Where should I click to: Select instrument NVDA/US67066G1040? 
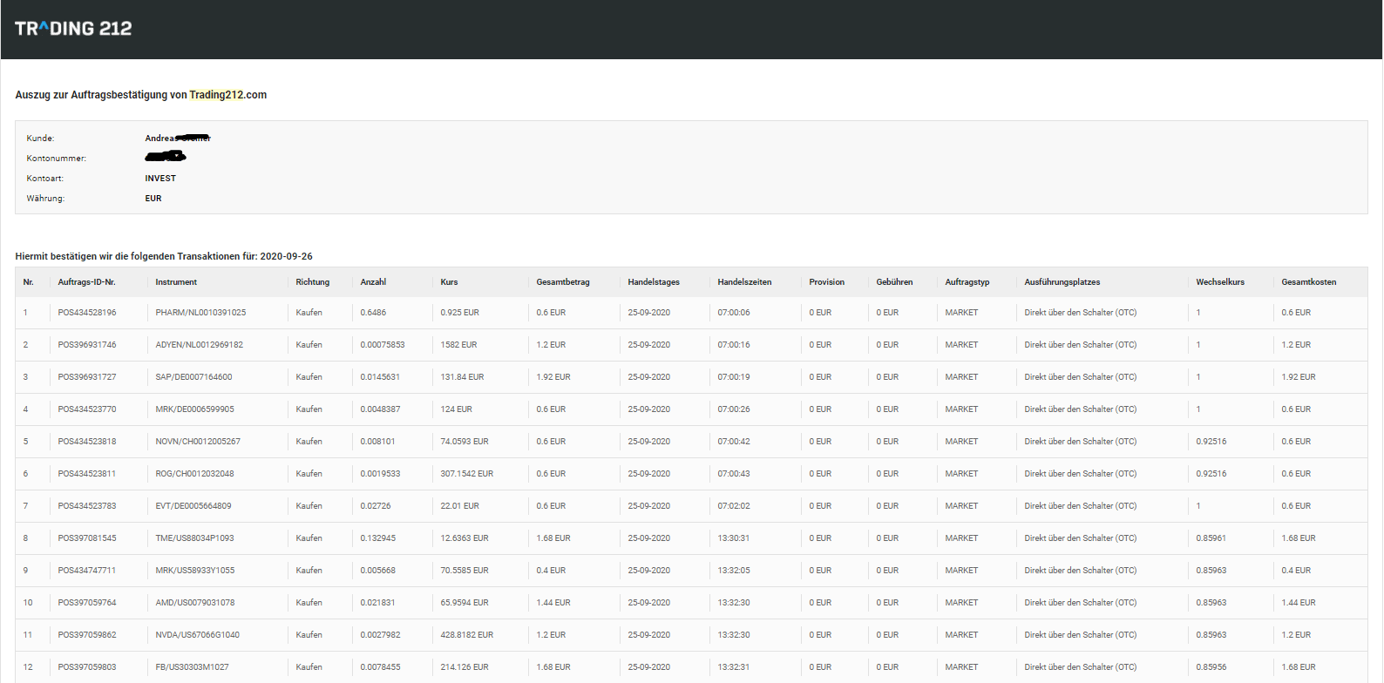[197, 635]
